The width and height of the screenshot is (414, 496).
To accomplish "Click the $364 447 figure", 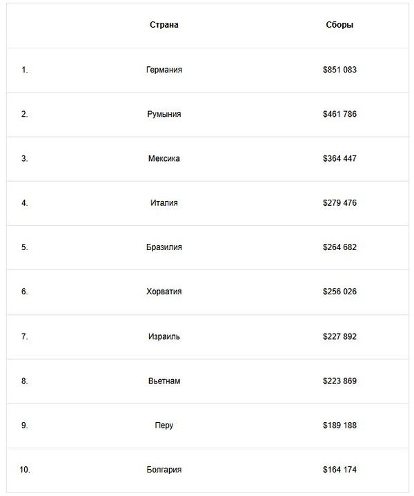I will click(x=339, y=158).
